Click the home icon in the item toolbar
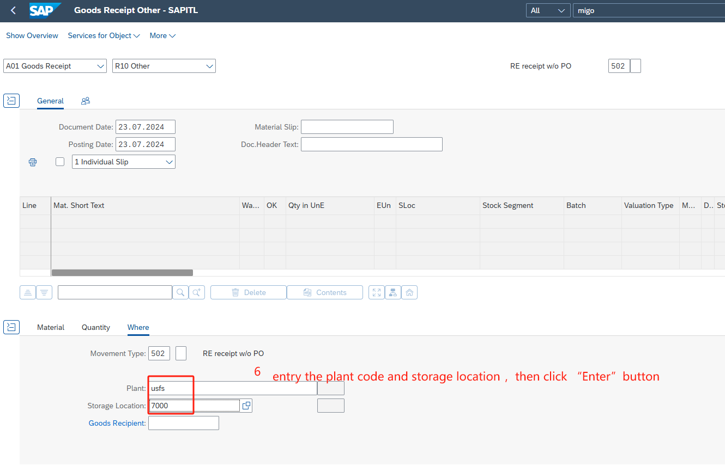Image resolution: width=725 pixels, height=466 pixels. click(409, 292)
